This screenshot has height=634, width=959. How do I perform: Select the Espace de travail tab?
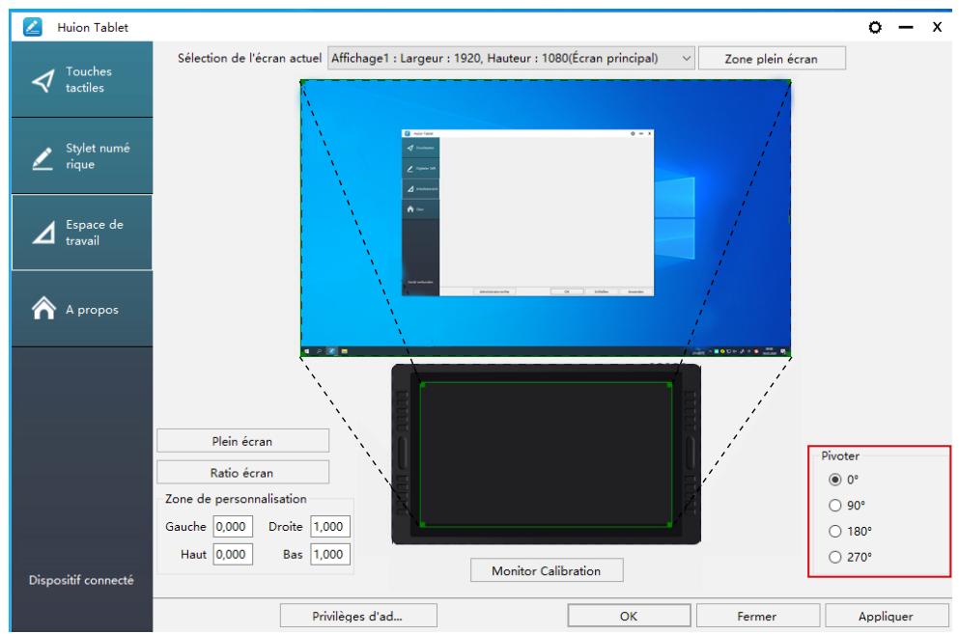coord(82,233)
